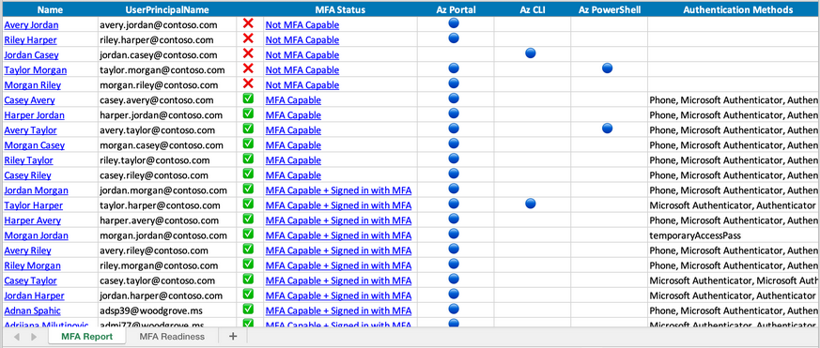Select Authentication Methods cell for Taylor Harper

tap(734, 205)
